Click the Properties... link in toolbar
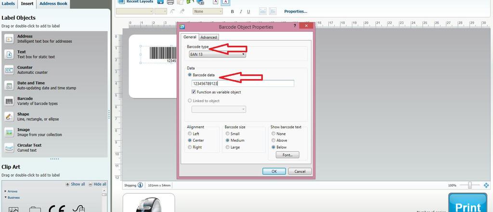The image size is (493, 212). pyautogui.click(x=296, y=12)
